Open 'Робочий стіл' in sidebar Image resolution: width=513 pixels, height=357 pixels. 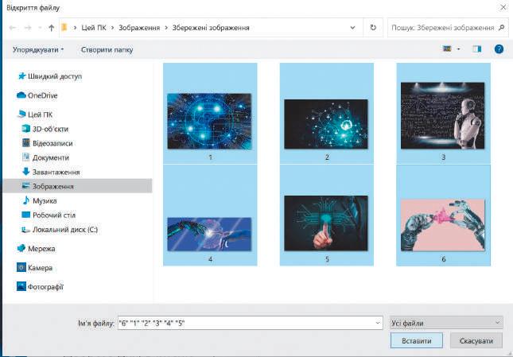point(54,215)
